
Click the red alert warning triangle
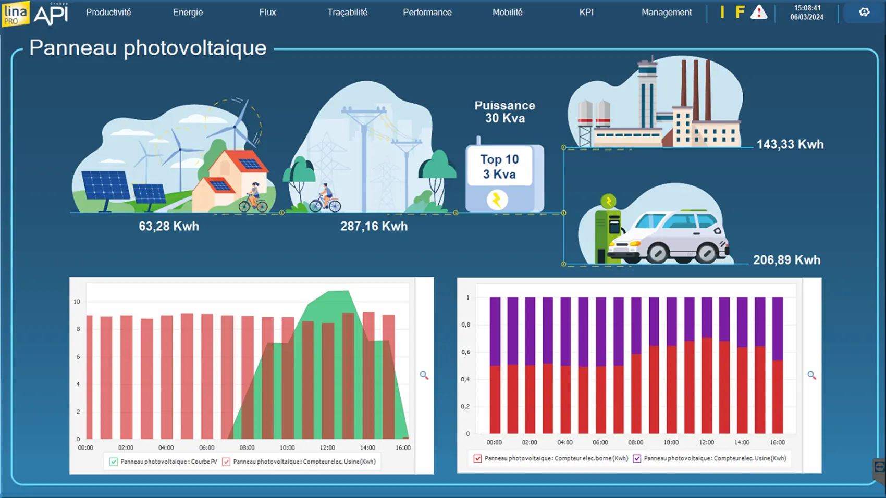[x=758, y=12]
